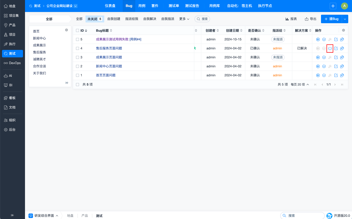Collapse the left main navigation

click(12, 215)
